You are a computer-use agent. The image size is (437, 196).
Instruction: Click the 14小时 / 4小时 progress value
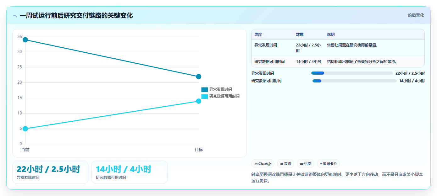(x=412, y=81)
